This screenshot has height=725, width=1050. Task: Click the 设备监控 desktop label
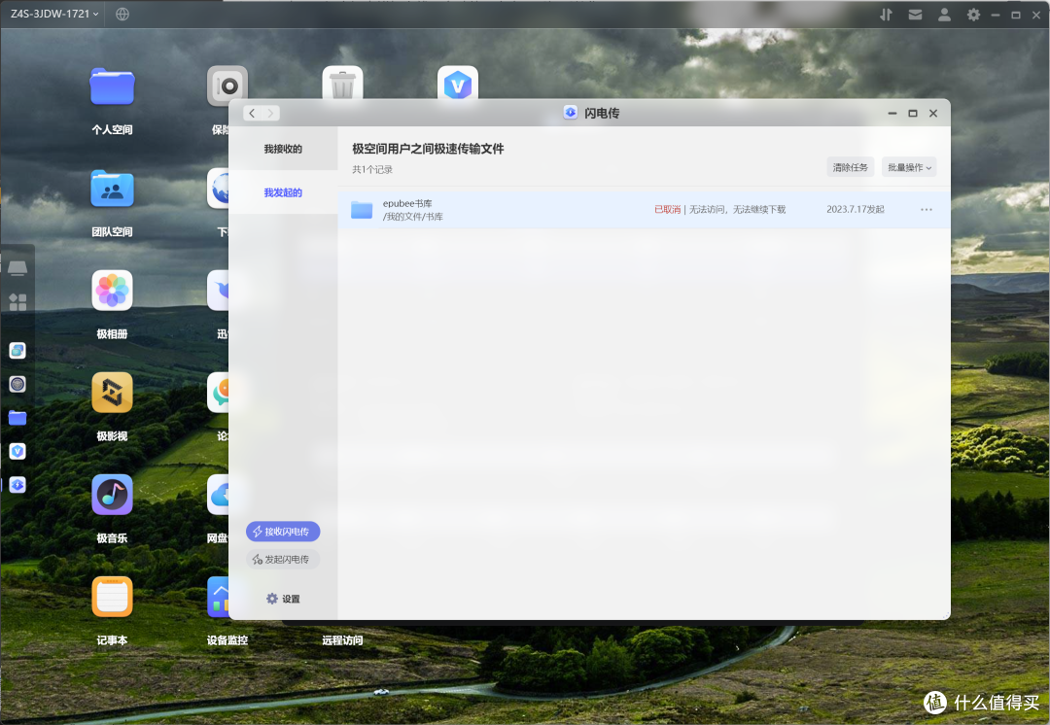(227, 640)
